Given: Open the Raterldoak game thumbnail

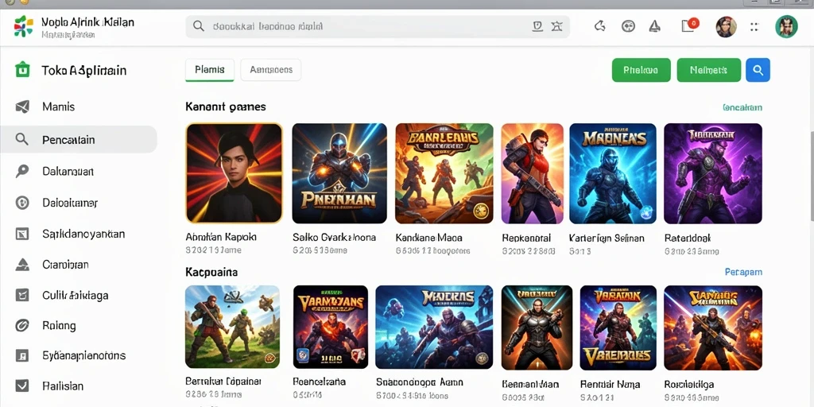Looking at the screenshot, I should [x=713, y=173].
